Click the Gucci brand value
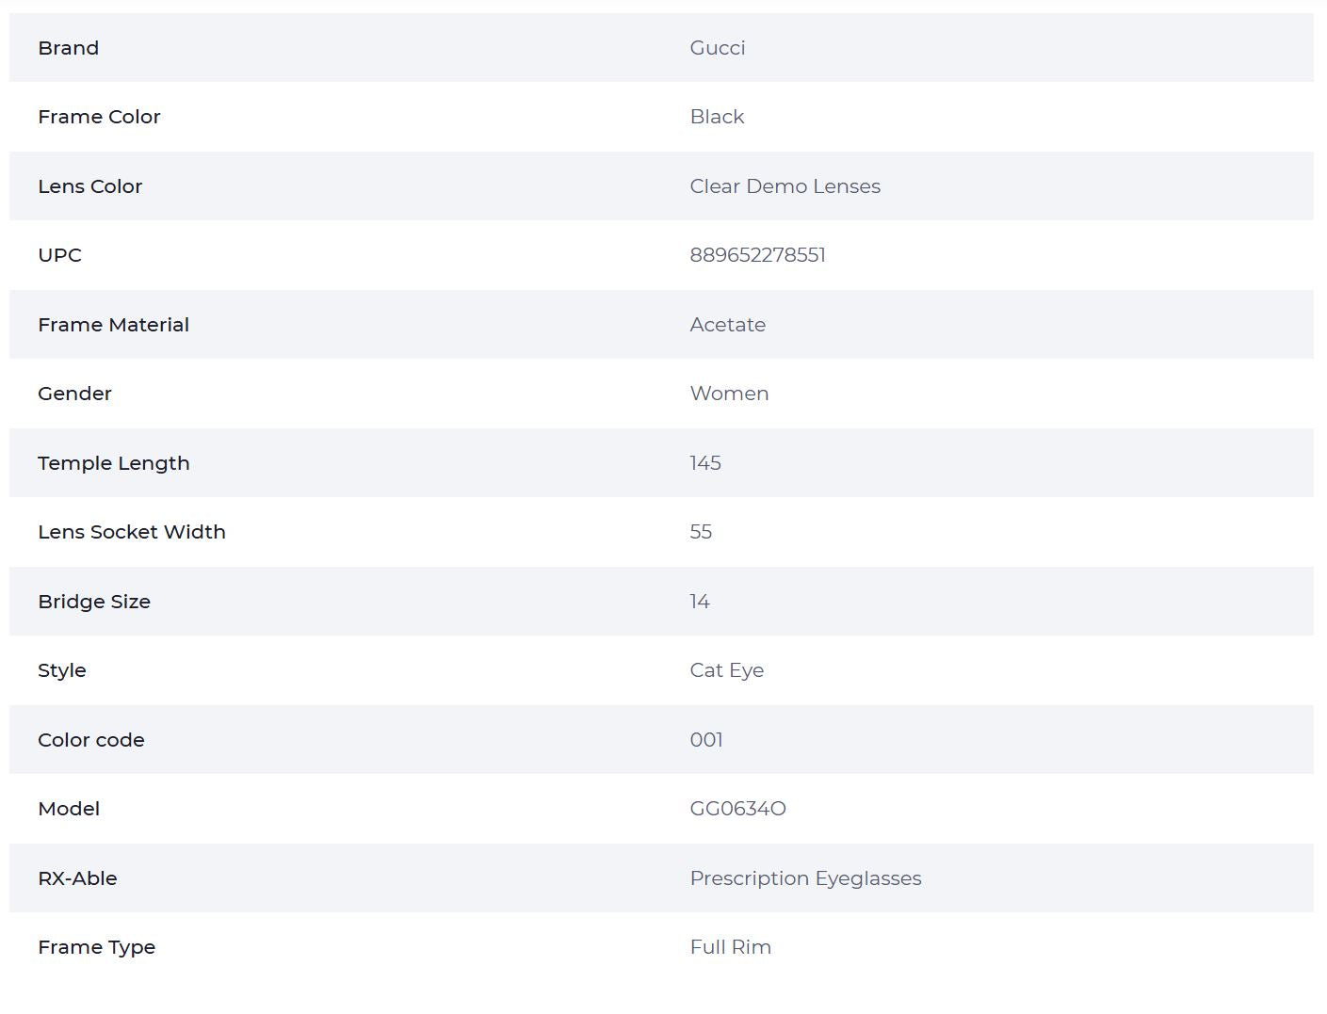 click(x=717, y=48)
